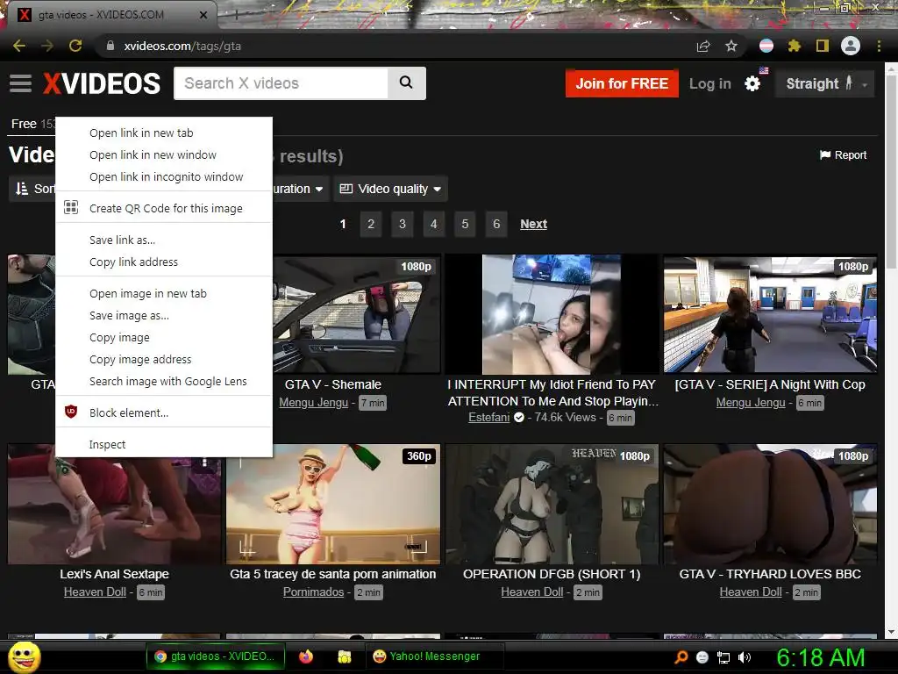This screenshot has height=674, width=898.
Task: Click the XVIDEOS site logo
Action: pos(102,83)
